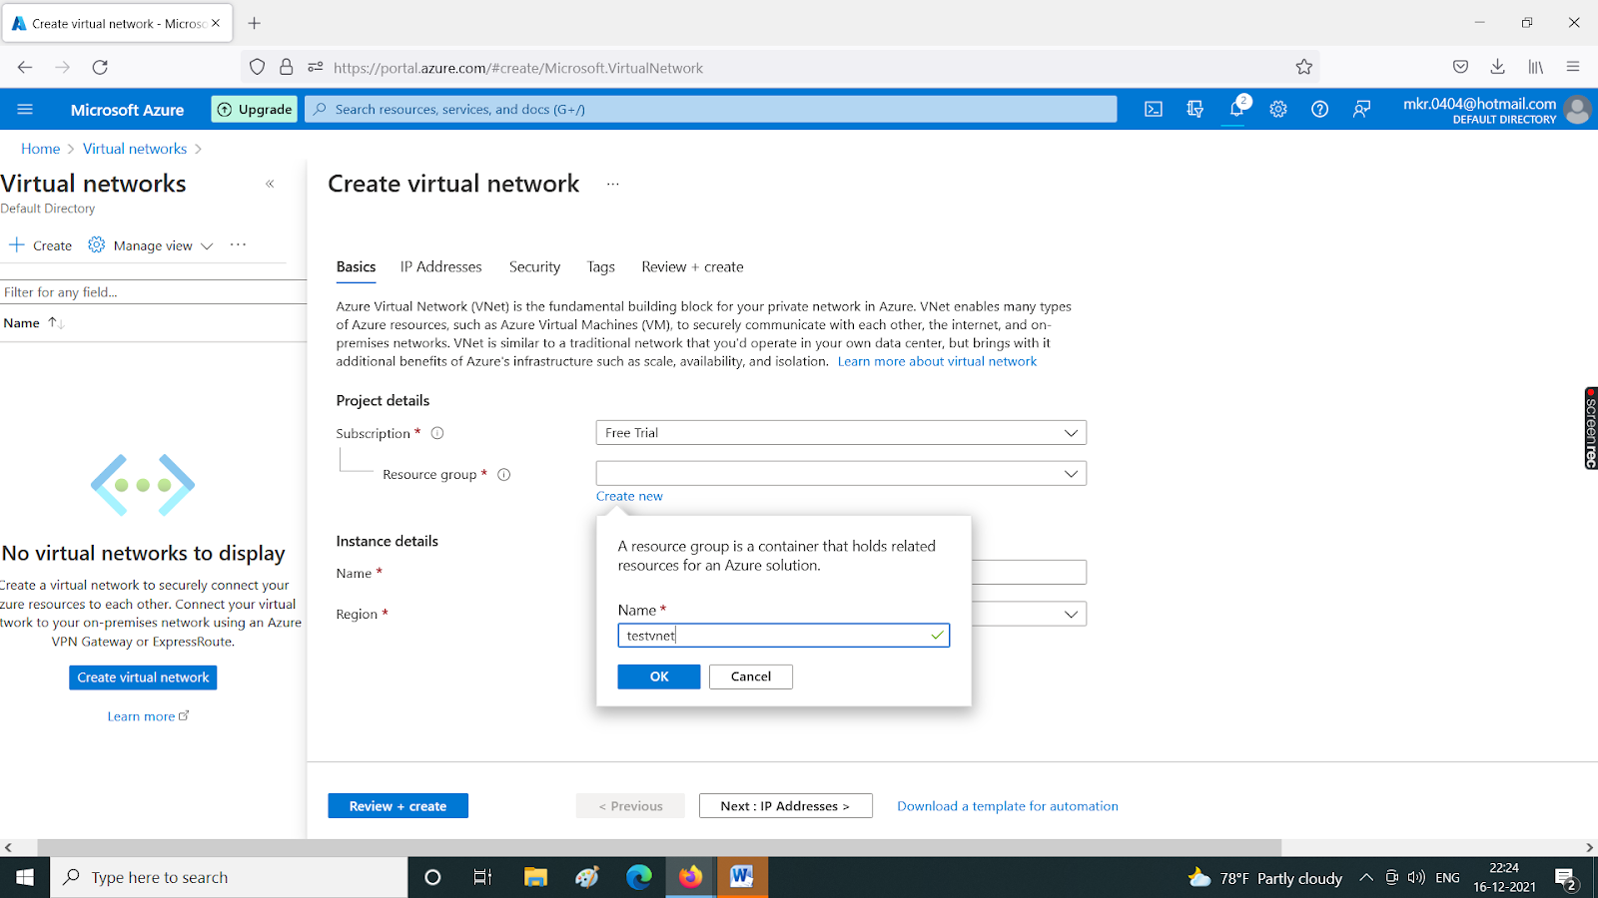Open Windows Start menu
Viewport: 1598px width, 898px height.
pyautogui.click(x=25, y=878)
